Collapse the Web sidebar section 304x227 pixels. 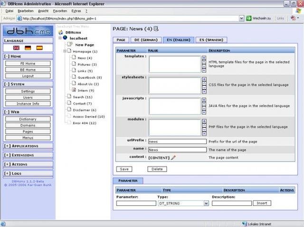tap(7, 112)
